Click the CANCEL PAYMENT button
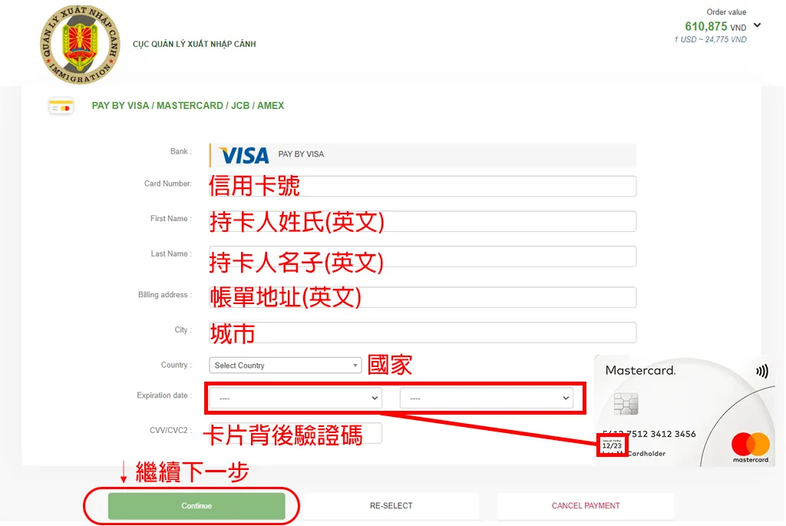This screenshot has height=526, width=786. (585, 506)
